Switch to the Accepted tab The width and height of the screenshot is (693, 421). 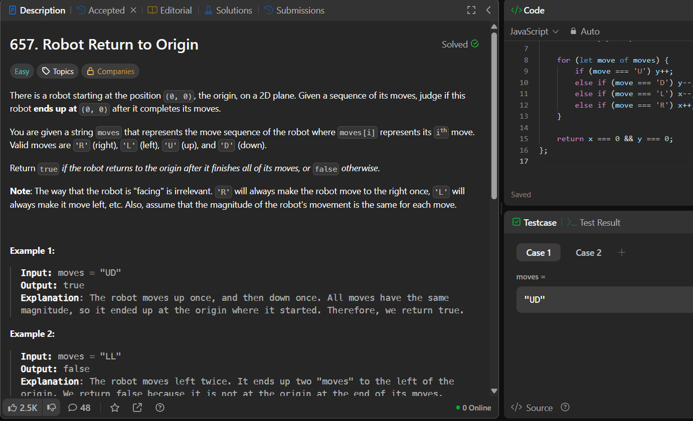pos(100,10)
